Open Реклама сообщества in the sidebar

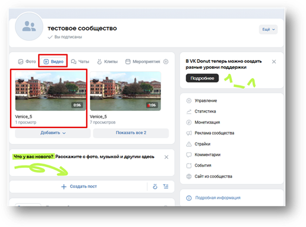click(214, 133)
